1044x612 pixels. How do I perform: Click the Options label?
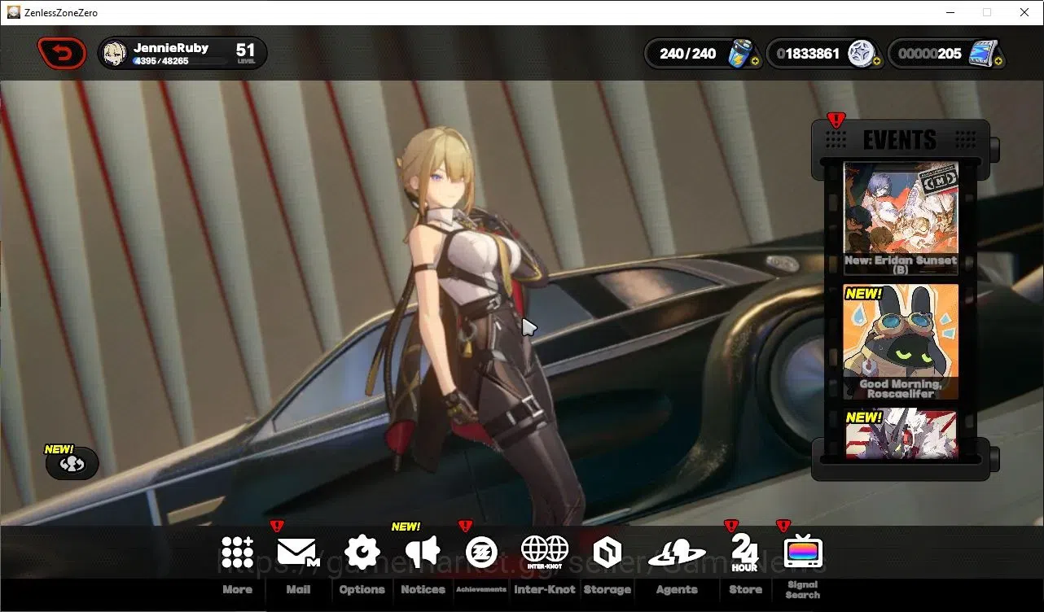362,589
